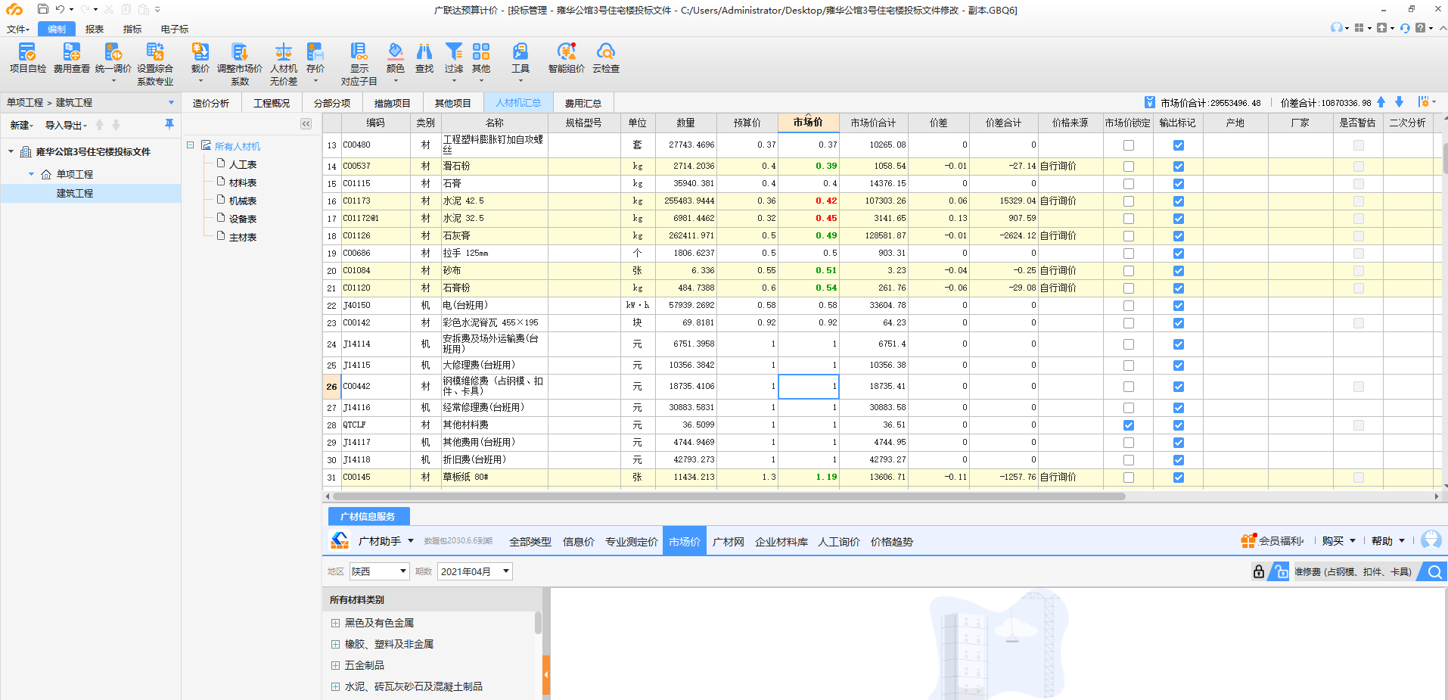Toggle 市场价锁定 for row 25 大修理费

[x=1128, y=366]
